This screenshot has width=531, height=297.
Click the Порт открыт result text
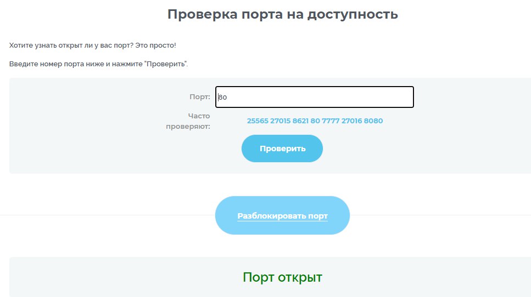click(x=282, y=277)
